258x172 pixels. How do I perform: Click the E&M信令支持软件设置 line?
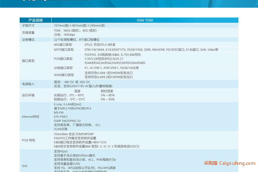pos(97,147)
